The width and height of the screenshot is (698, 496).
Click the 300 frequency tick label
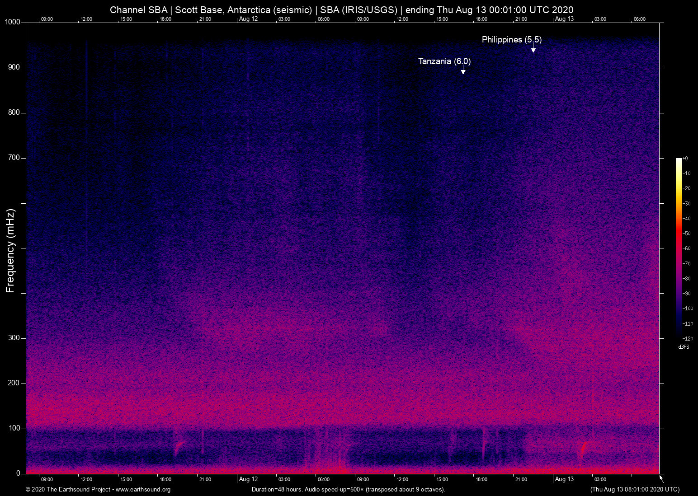tap(14, 338)
